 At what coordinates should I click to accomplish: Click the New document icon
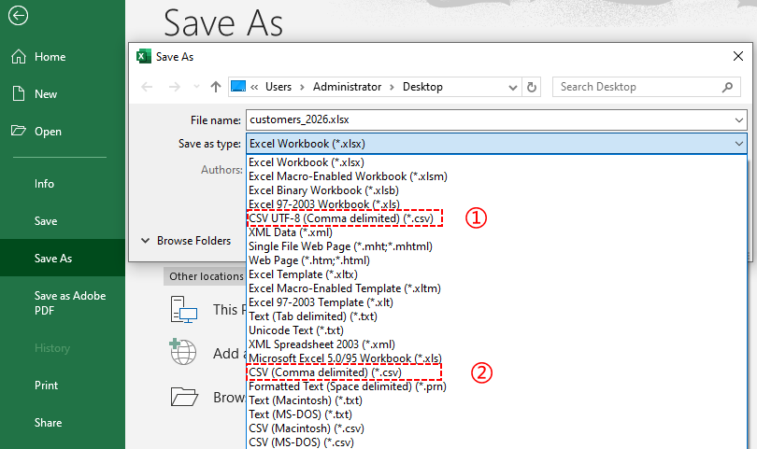[x=19, y=93]
